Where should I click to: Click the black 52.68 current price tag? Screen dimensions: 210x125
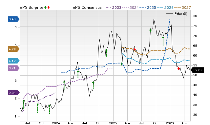(198, 70)
